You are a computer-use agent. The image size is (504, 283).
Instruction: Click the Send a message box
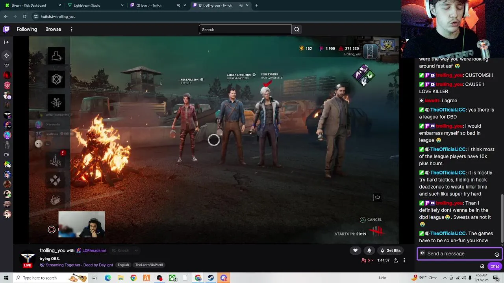(459, 254)
